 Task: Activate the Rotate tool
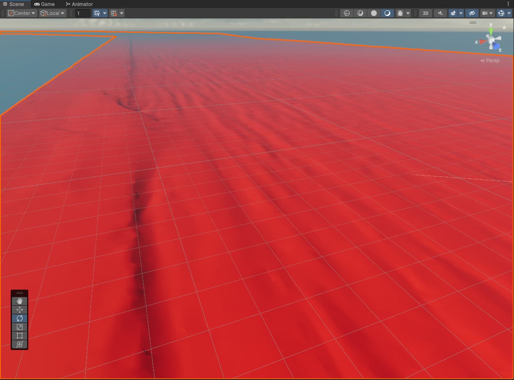[x=19, y=318]
